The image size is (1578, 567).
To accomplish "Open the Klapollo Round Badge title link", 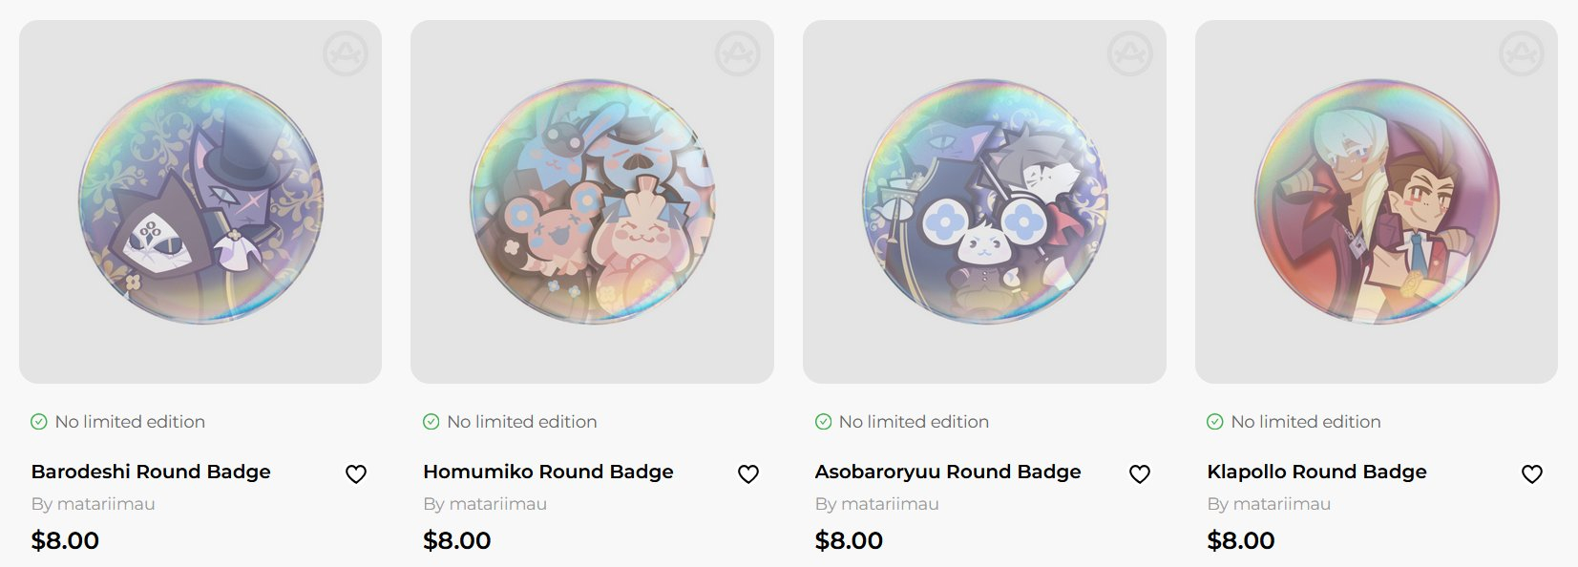I will pos(1316,472).
